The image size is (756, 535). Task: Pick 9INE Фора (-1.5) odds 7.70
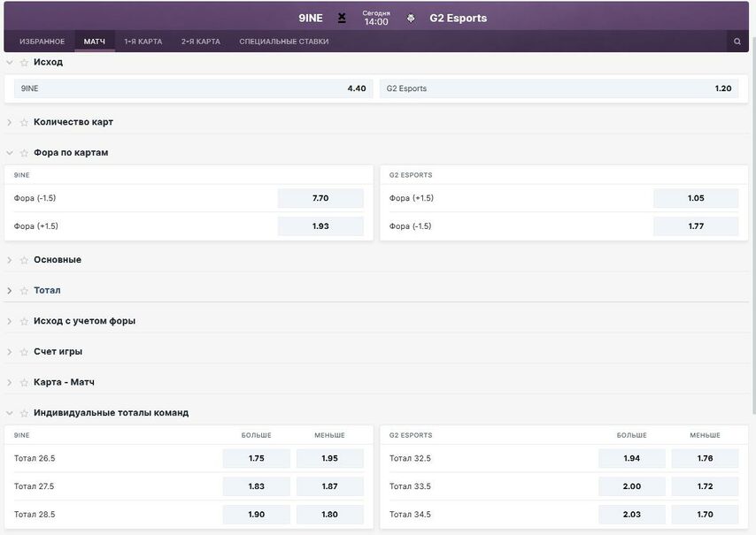click(x=320, y=198)
